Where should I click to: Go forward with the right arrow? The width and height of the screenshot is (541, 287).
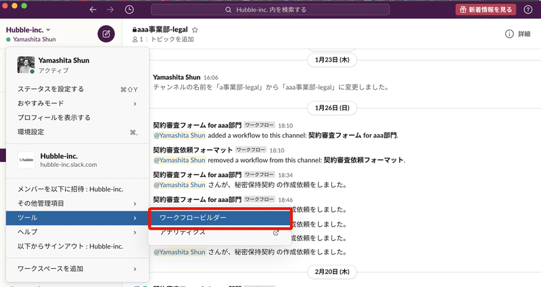(x=110, y=9)
